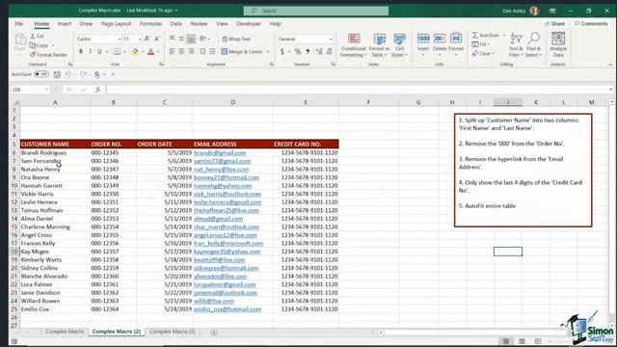Select column D header
This screenshot has width=617, height=347.
coord(232,102)
